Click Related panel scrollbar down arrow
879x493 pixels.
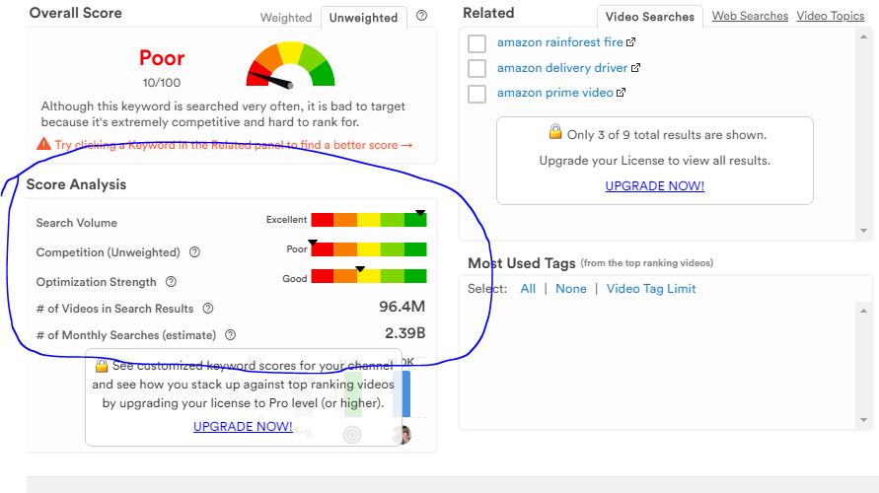point(863,231)
